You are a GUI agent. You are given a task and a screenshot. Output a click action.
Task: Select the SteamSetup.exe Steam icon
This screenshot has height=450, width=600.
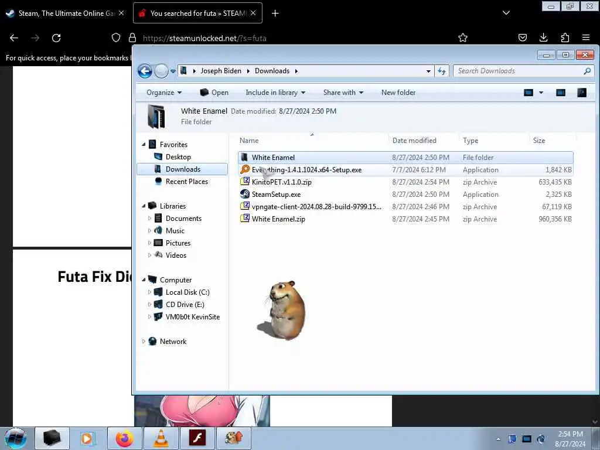[x=244, y=194]
